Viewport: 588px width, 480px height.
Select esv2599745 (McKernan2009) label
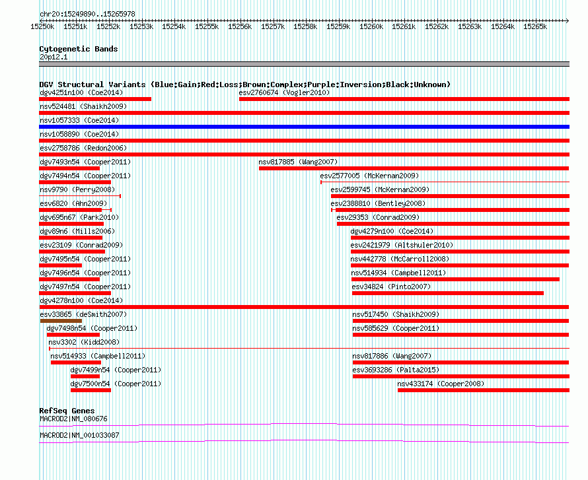pyautogui.click(x=380, y=189)
